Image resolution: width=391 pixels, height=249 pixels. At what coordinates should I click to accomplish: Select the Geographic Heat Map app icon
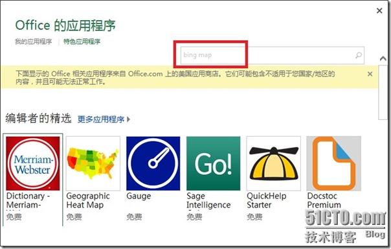(93, 163)
